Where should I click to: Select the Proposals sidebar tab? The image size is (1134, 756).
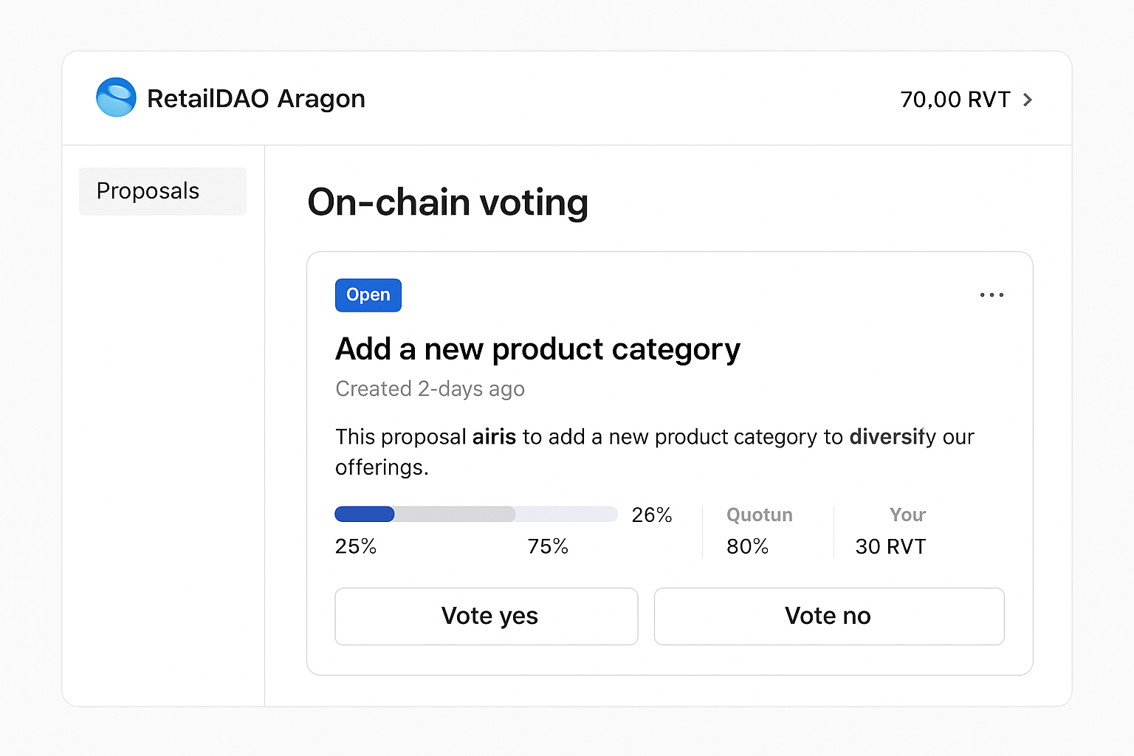coord(162,191)
